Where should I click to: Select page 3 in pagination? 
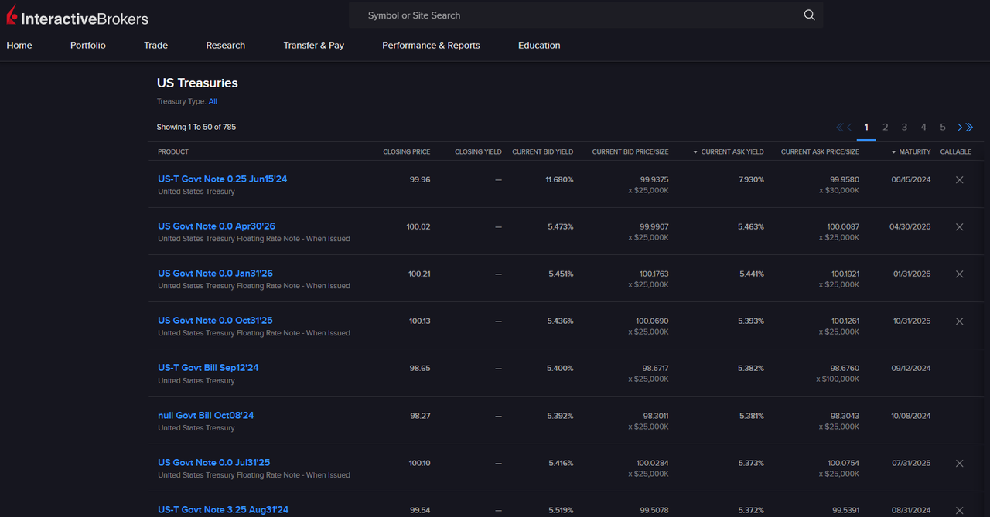tap(904, 128)
